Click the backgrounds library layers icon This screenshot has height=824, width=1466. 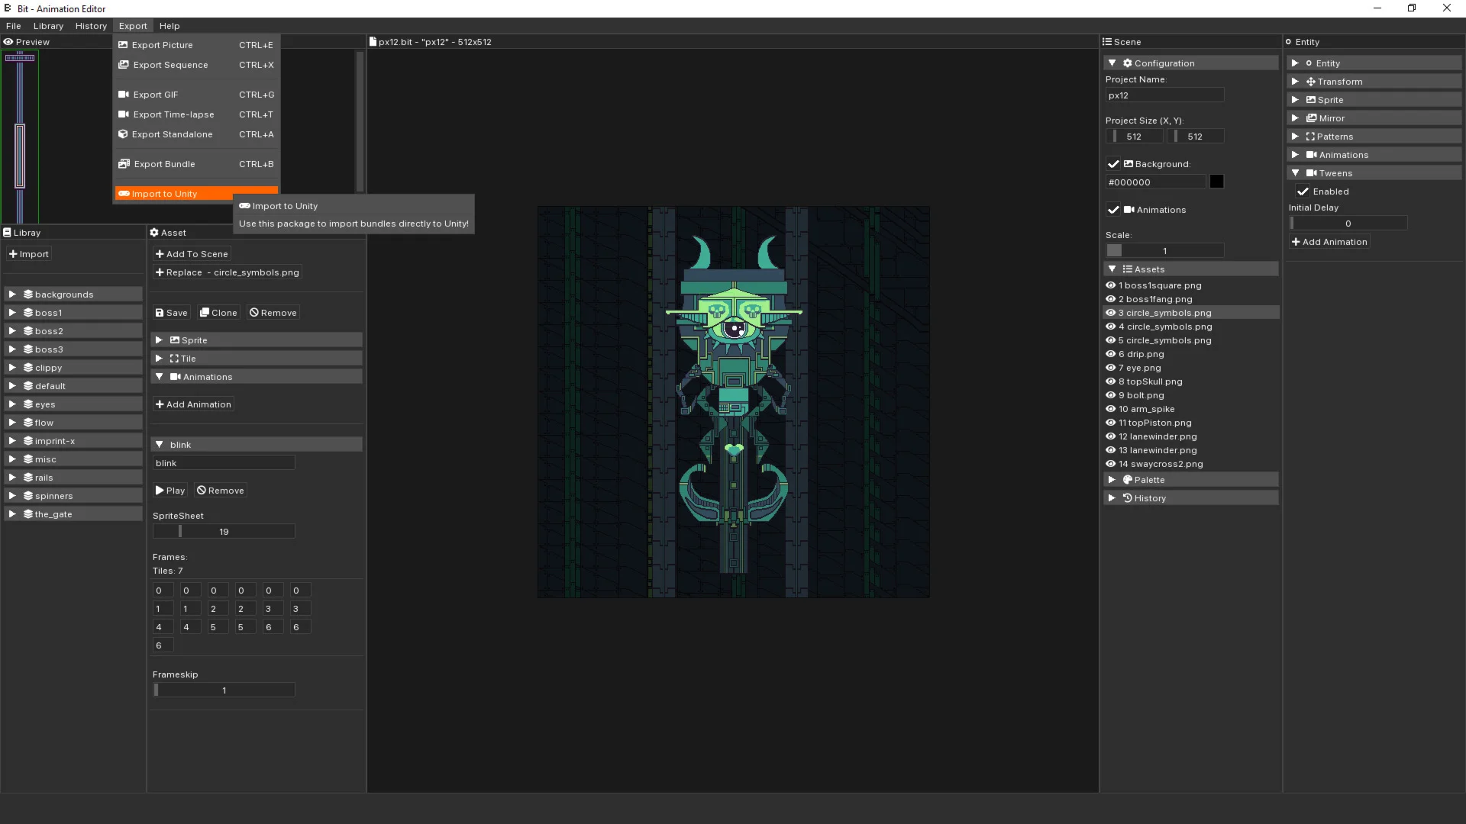(28, 295)
